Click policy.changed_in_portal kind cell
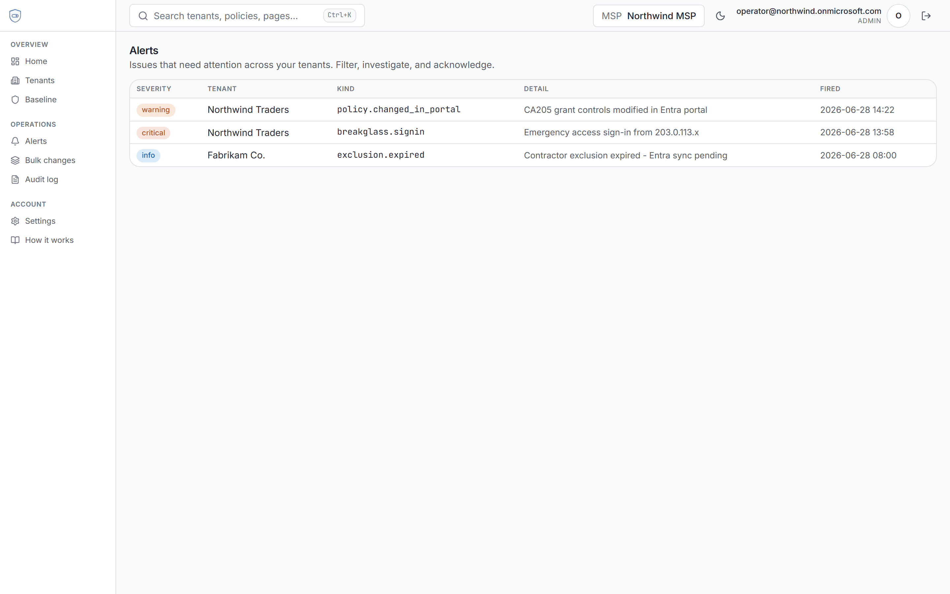The image size is (950, 594). (398, 110)
